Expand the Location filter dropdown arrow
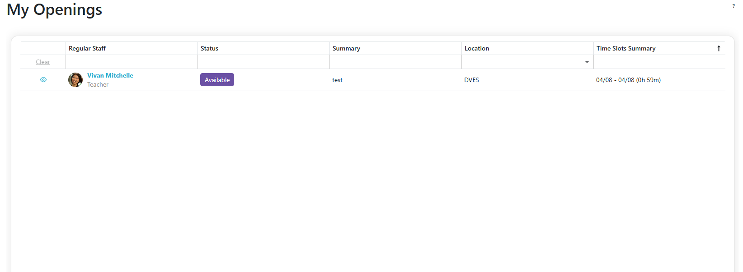 pyautogui.click(x=587, y=62)
